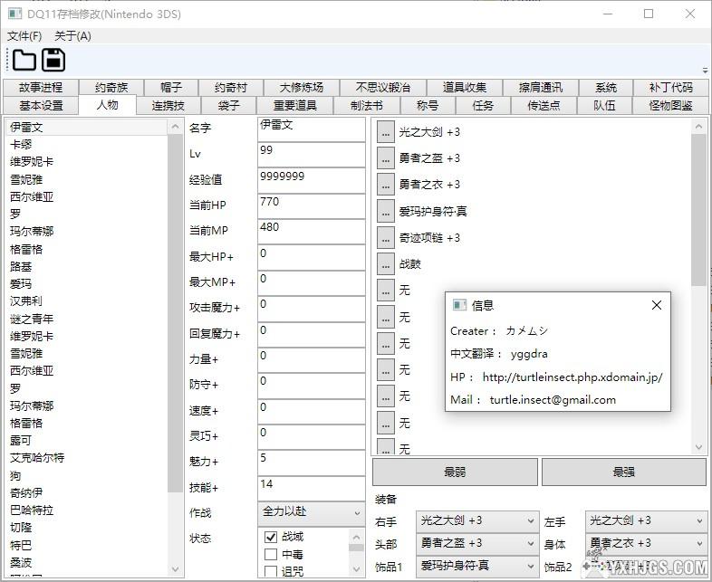Click the ... button beside 光之大剑 +3
Viewport: 712px width, 582px height.
(x=386, y=132)
